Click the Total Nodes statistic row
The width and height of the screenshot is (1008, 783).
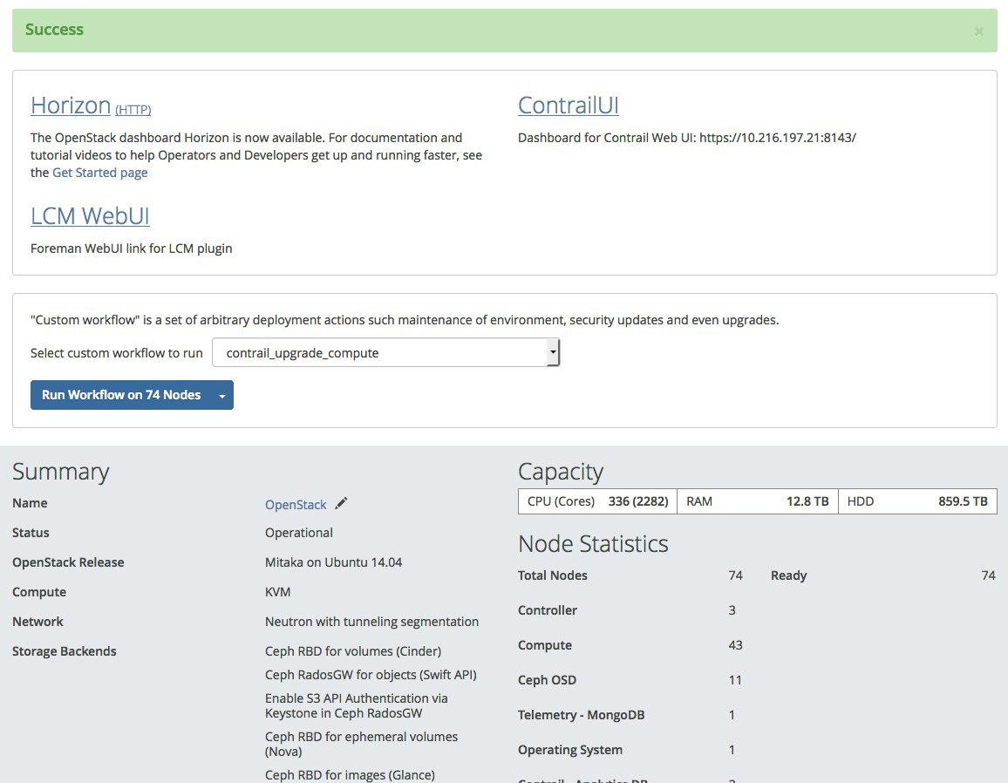click(x=630, y=575)
